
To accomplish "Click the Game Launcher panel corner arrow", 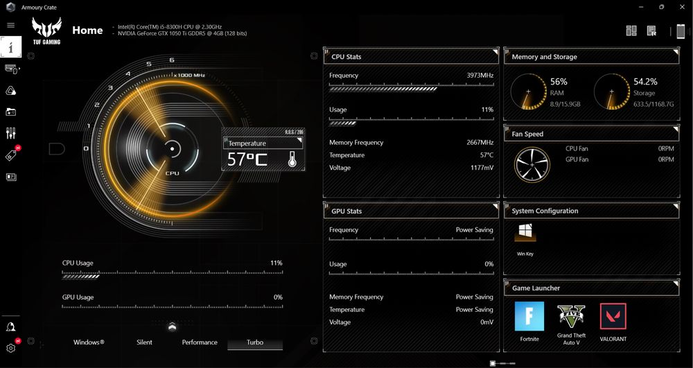I will point(676,283).
